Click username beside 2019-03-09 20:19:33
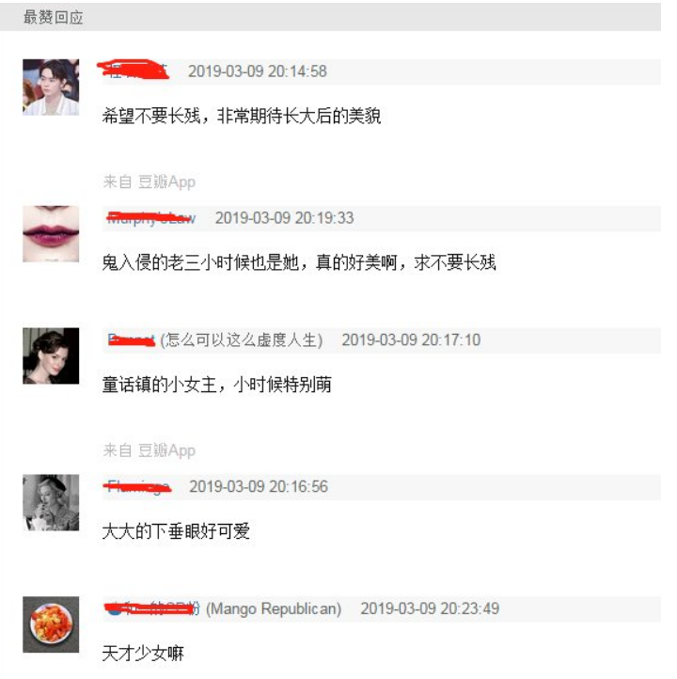The width and height of the screenshot is (677, 679). click(x=150, y=218)
